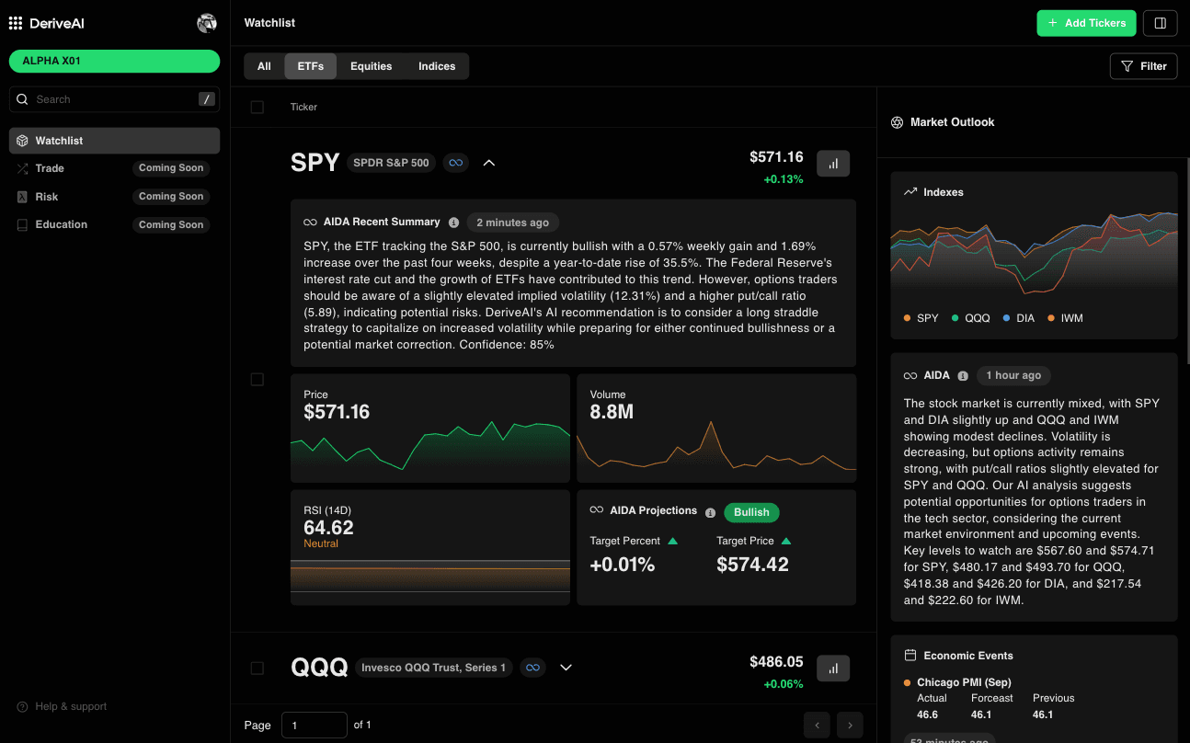
Task: Select Trade in the sidebar
Action: pyautogui.click(x=114, y=168)
